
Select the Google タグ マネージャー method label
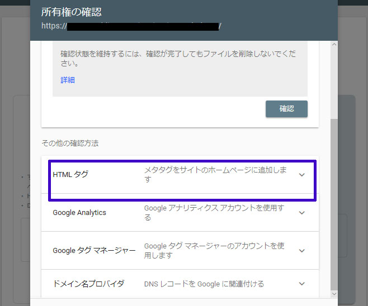point(94,251)
